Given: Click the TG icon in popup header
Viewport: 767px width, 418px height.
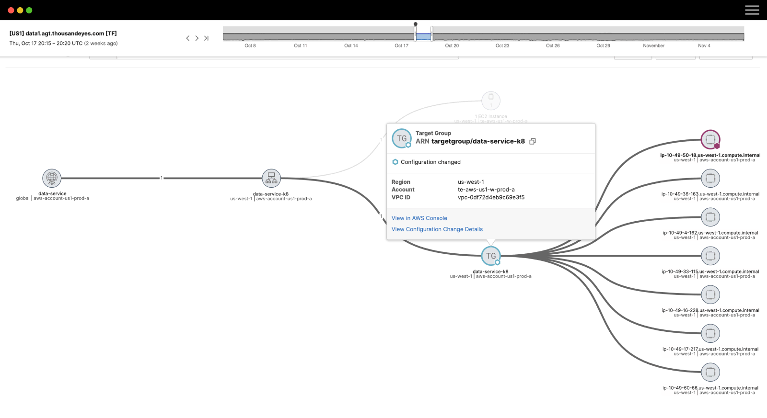Looking at the screenshot, I should (x=402, y=138).
